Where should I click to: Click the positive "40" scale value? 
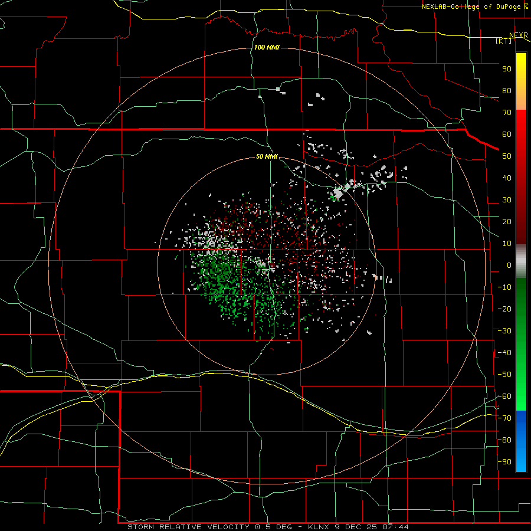tap(507, 178)
